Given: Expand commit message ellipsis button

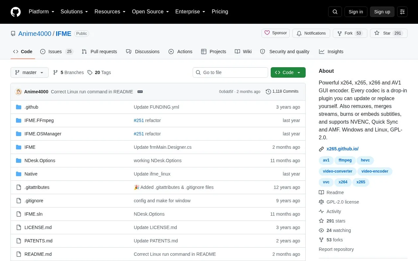Looking at the screenshot, I should click(x=140, y=92).
